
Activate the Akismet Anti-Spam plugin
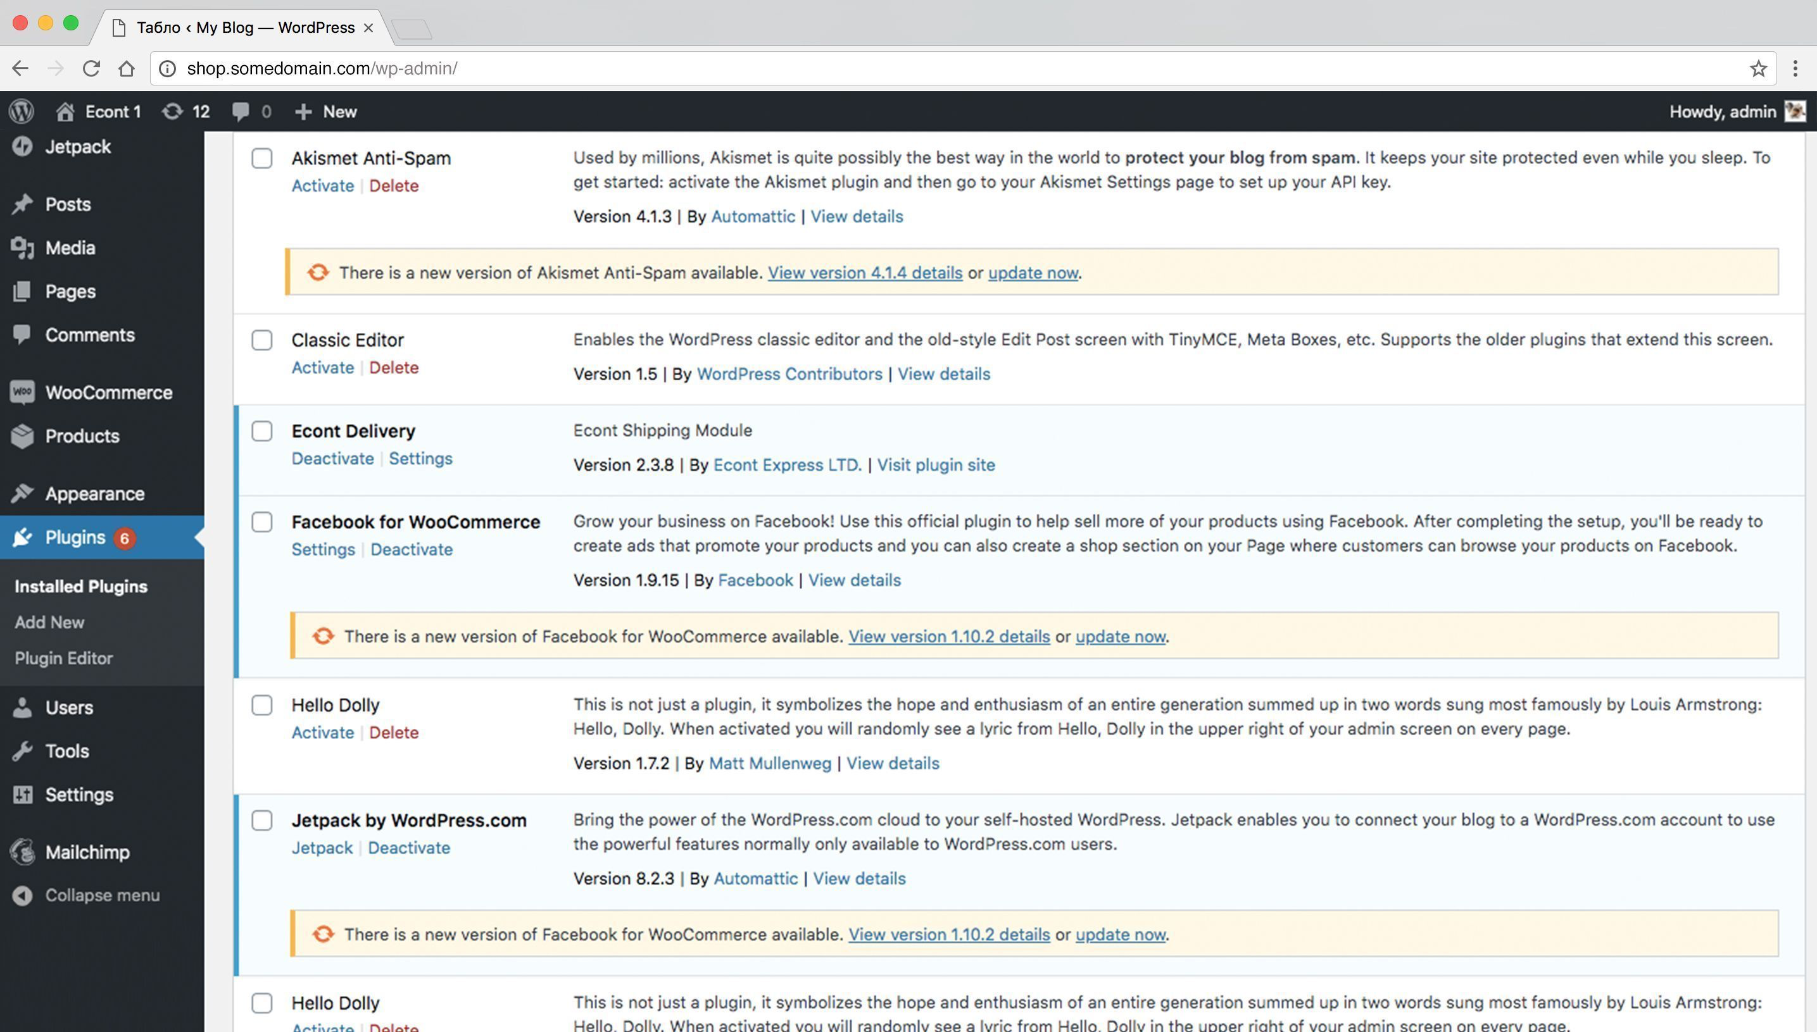tap(323, 185)
